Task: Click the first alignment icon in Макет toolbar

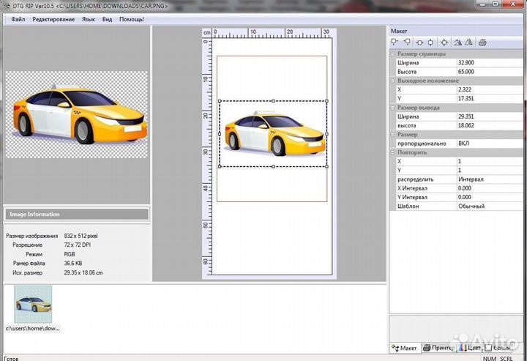Action: [x=395, y=42]
